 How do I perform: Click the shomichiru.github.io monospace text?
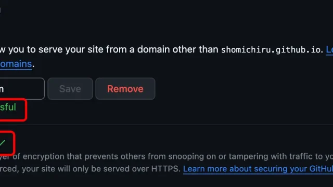coord(271,50)
